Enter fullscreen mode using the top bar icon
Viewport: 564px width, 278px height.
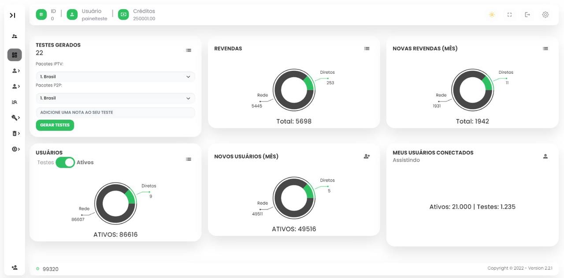509,15
